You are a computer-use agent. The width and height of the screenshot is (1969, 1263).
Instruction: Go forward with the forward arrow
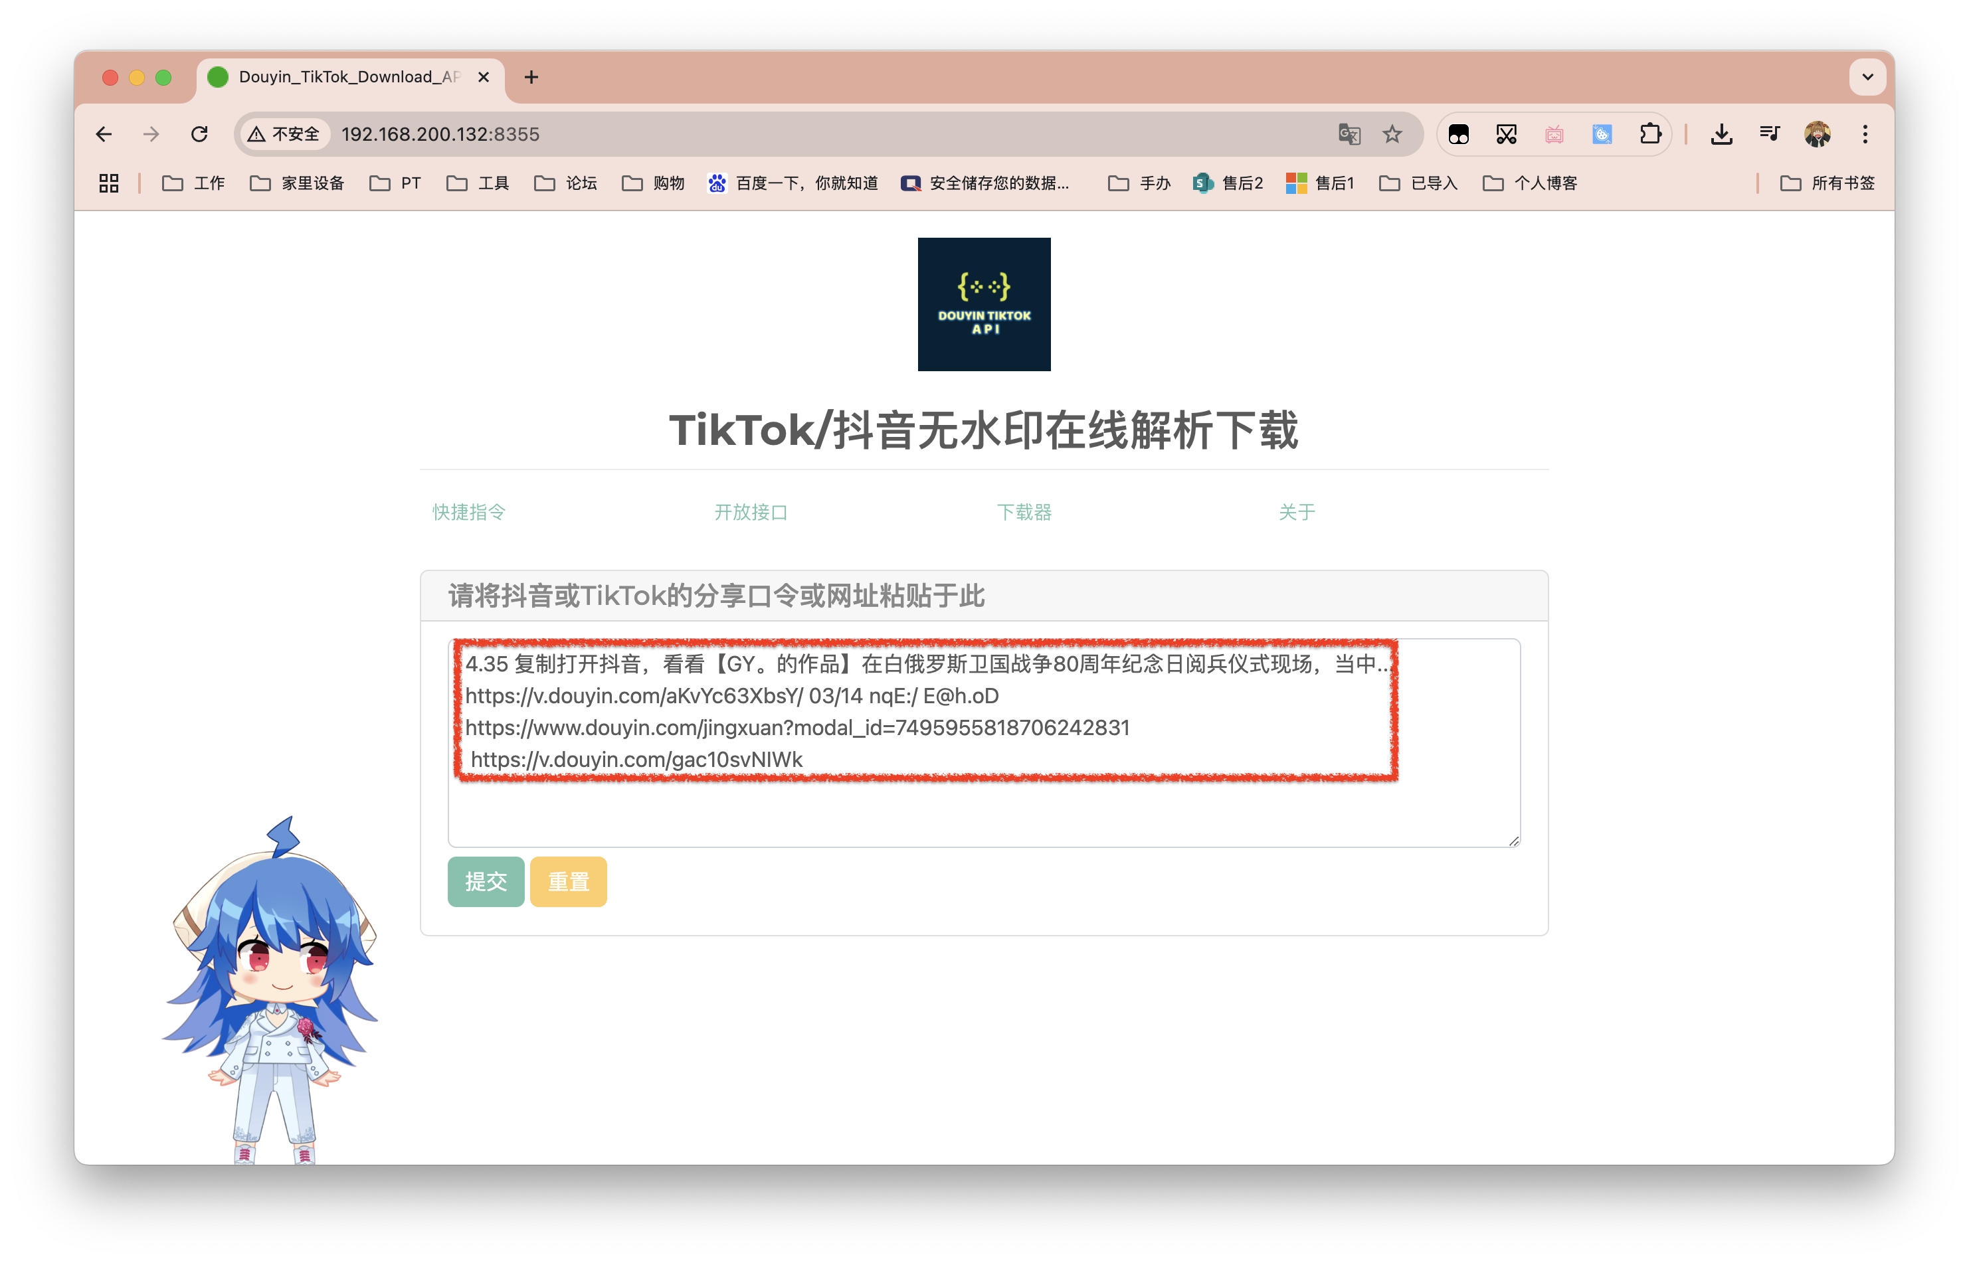pyautogui.click(x=151, y=133)
